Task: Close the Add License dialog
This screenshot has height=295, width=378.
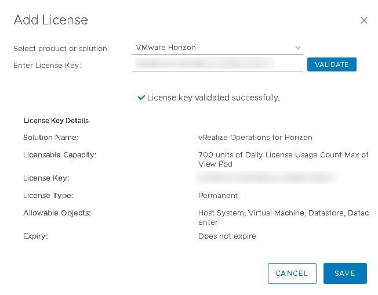Action: [364, 20]
